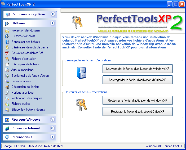Click the Connexion Internet header title

(x=26, y=128)
